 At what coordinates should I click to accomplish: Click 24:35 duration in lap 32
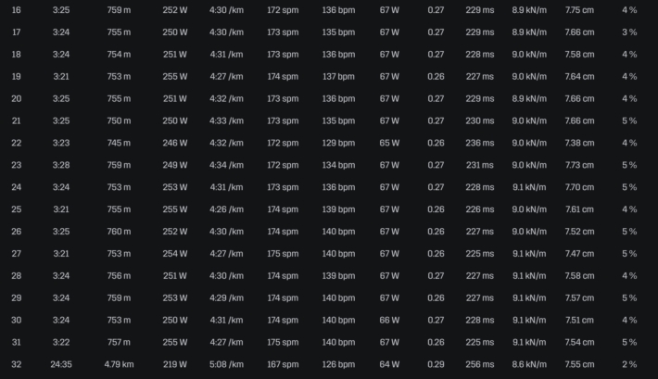click(61, 364)
